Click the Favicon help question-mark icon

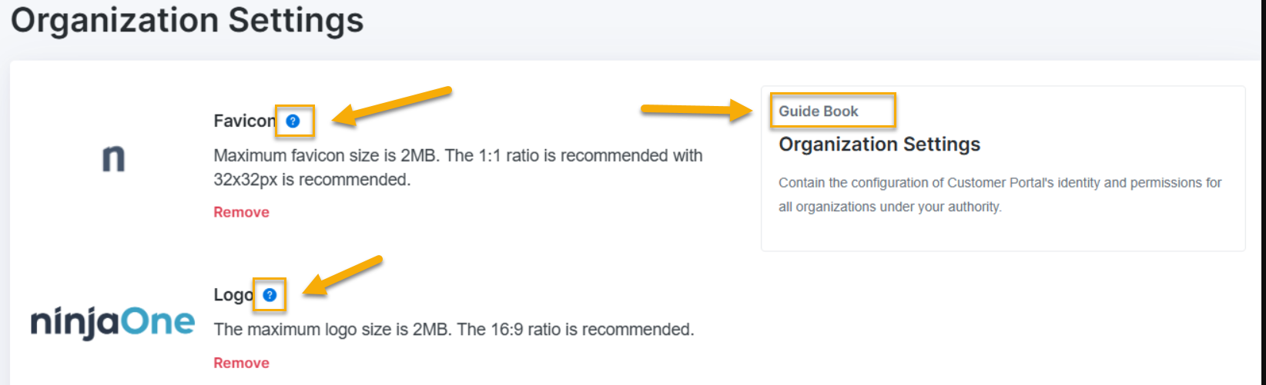click(x=293, y=121)
